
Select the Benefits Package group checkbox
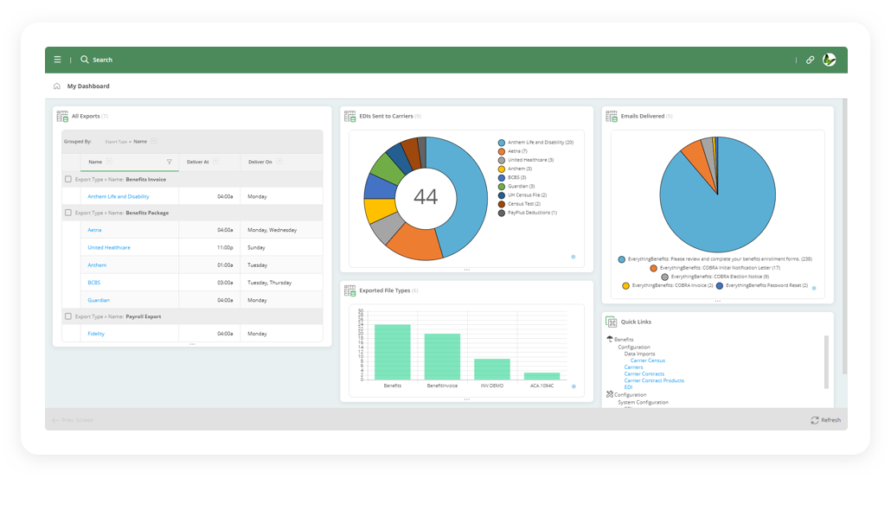[x=67, y=213]
